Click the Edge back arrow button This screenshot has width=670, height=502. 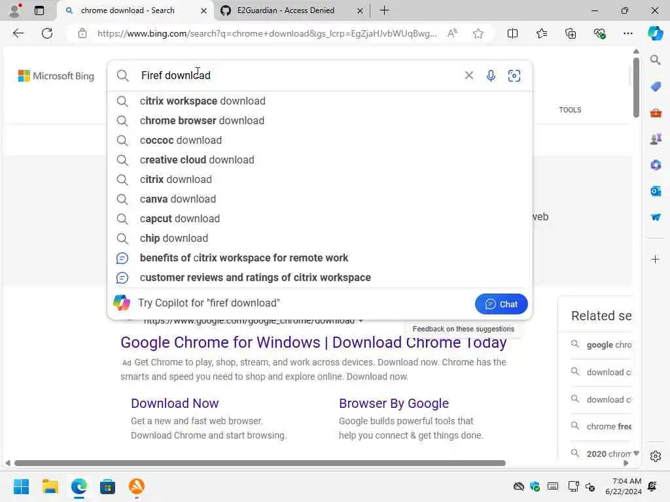tap(18, 33)
